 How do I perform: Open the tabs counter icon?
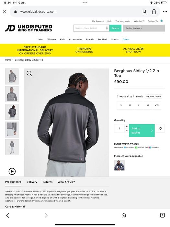(x=162, y=215)
